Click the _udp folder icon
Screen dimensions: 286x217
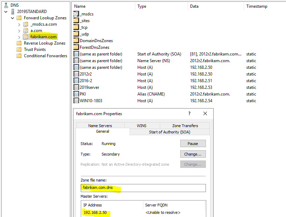[76, 34]
